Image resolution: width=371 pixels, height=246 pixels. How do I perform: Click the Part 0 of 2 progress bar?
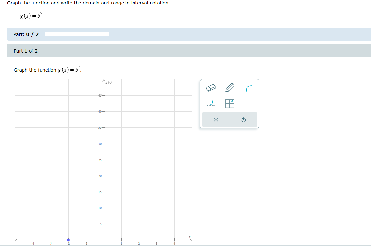point(77,34)
